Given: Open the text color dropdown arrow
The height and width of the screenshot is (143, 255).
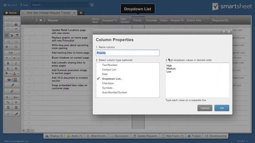Looking at the screenshot, I should click(18, 74).
